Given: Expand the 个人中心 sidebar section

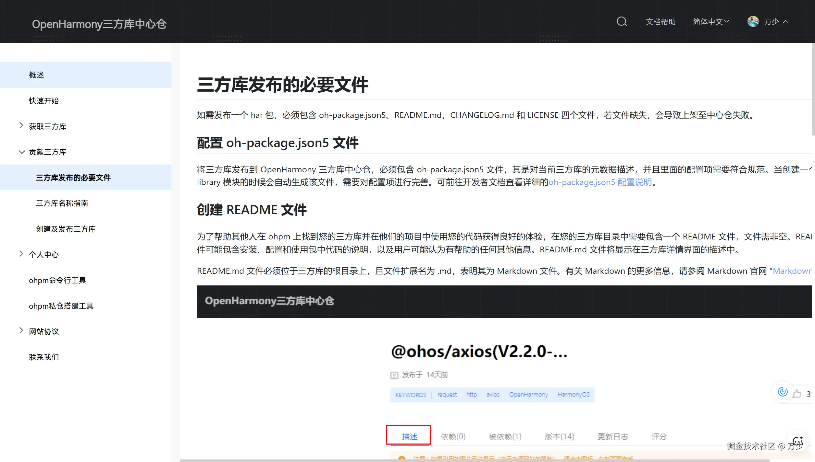Looking at the screenshot, I should coord(21,254).
